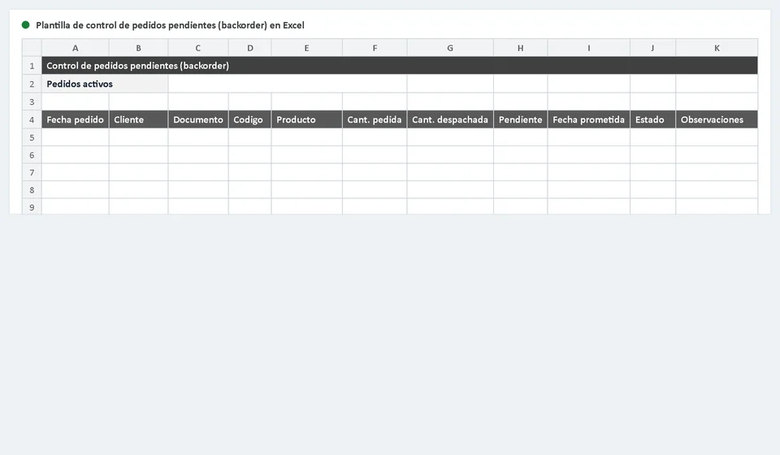Viewport: 780px width, 455px height.
Task: Click the 'Fecha pedido' column heading cell
Action: tap(75, 119)
